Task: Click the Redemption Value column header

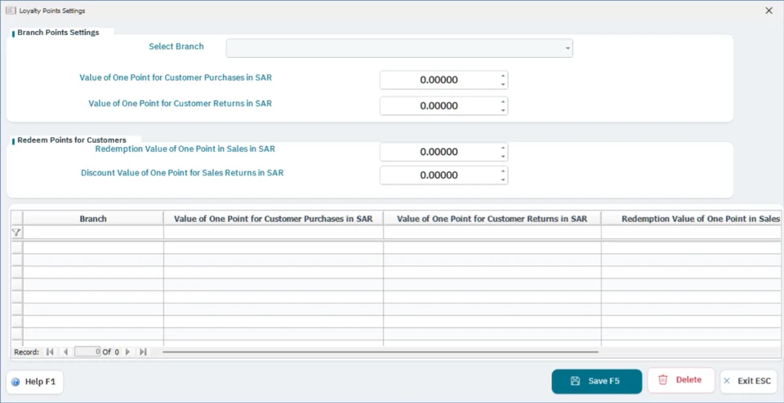Action: tap(692, 219)
